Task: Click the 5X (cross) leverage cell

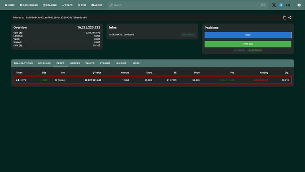Action: click(x=60, y=80)
